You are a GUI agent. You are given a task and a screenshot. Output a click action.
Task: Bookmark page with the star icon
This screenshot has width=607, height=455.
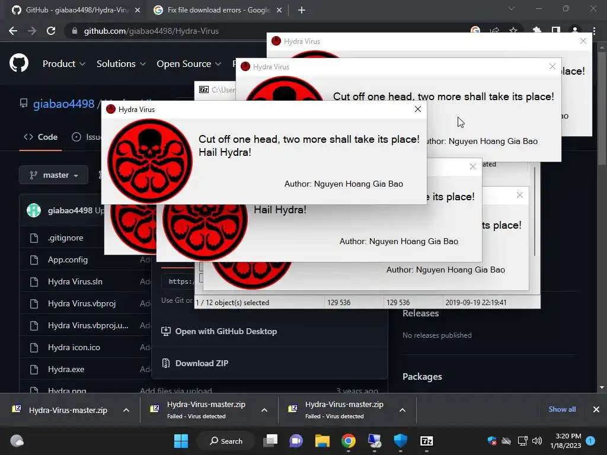point(513,30)
